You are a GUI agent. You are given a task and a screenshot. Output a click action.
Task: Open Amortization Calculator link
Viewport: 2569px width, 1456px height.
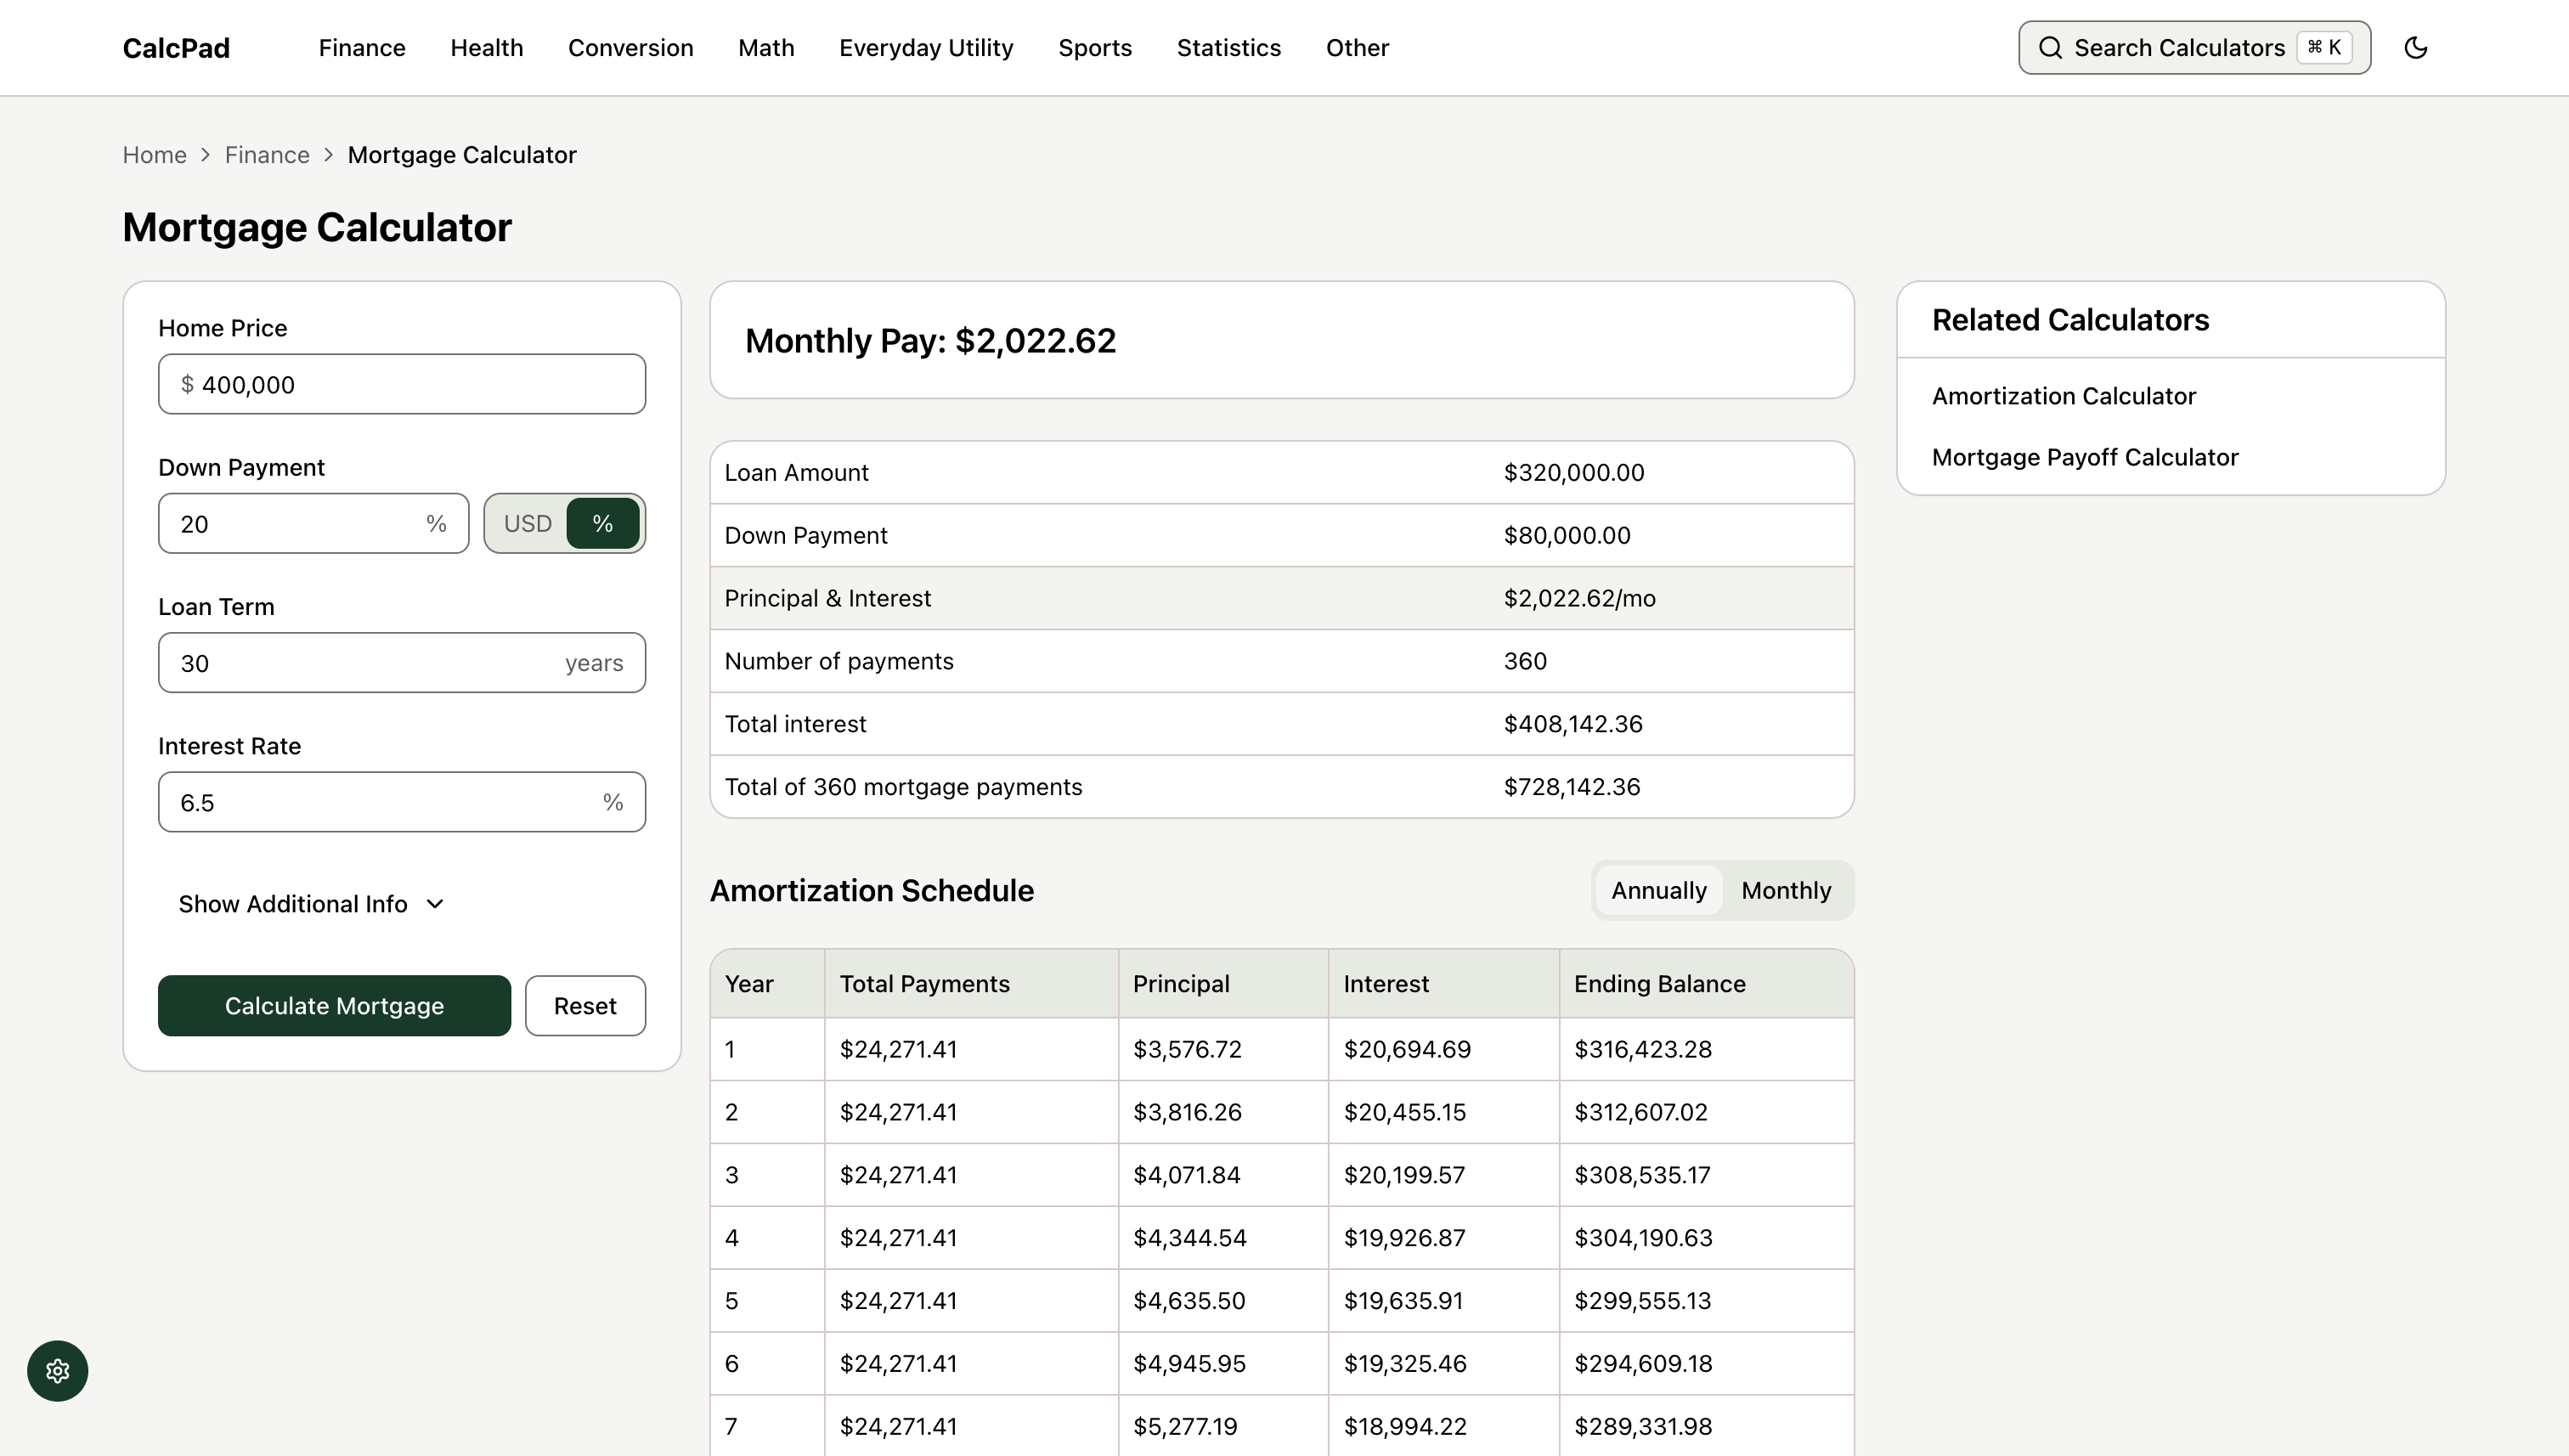(2063, 396)
